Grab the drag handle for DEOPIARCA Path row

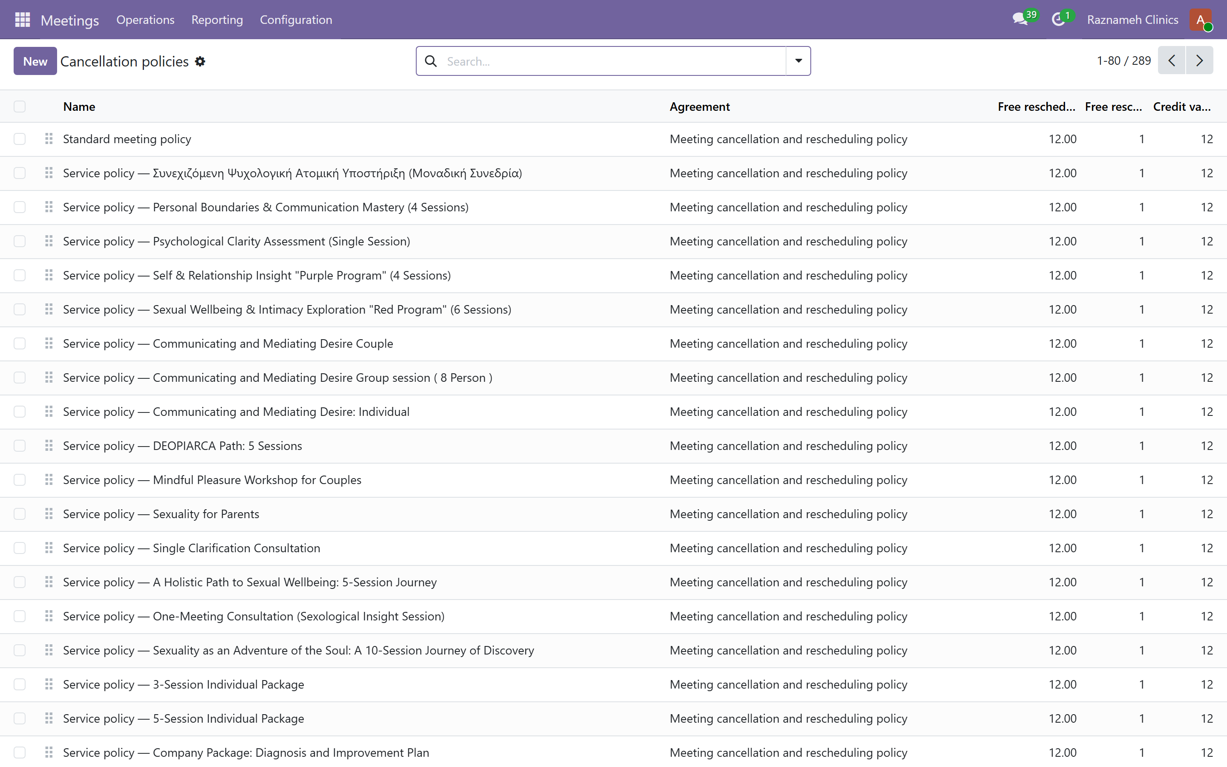click(x=49, y=445)
